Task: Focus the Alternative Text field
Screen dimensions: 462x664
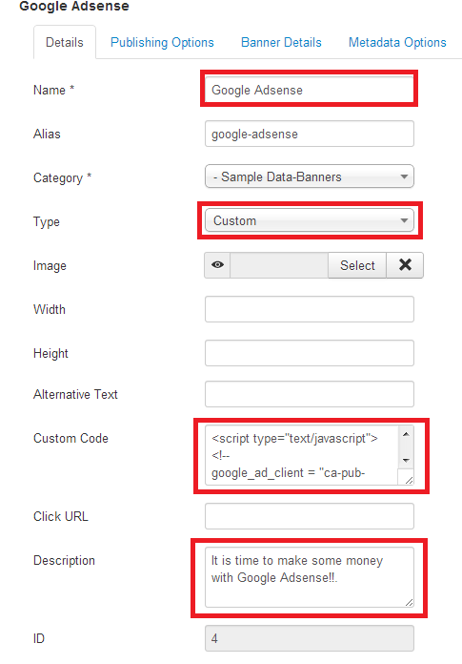Action: (x=310, y=394)
